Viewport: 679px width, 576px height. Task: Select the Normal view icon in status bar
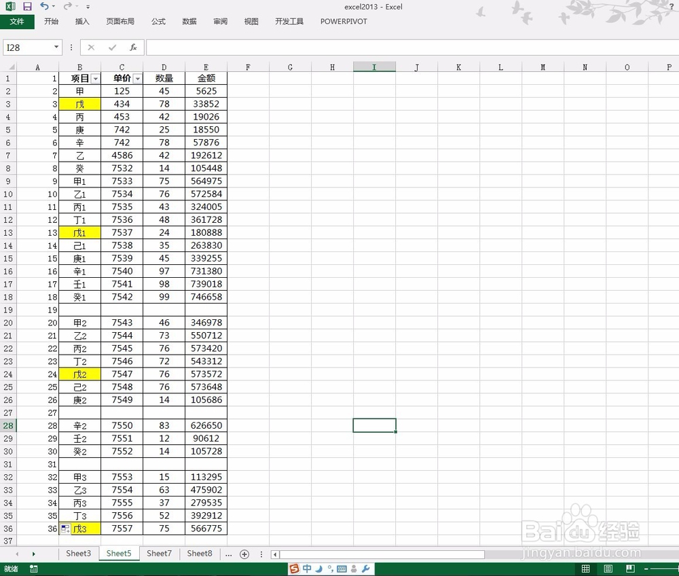pyautogui.click(x=585, y=569)
